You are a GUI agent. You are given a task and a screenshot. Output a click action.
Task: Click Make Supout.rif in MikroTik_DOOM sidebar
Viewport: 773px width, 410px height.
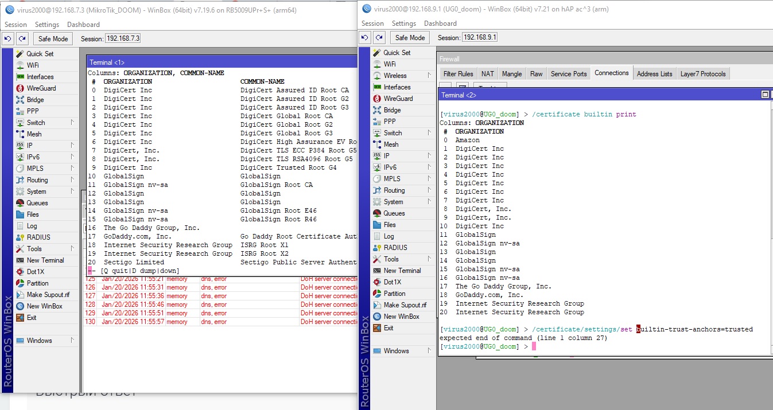click(x=48, y=295)
